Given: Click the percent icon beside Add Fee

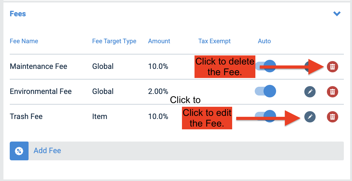Looking at the screenshot, I should [19, 151].
